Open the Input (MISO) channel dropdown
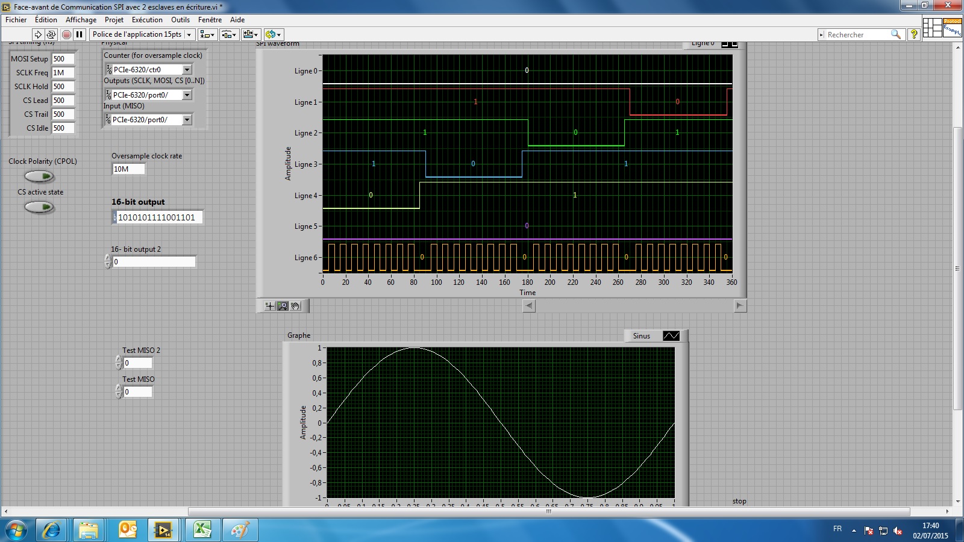The height and width of the screenshot is (542, 964). point(187,120)
